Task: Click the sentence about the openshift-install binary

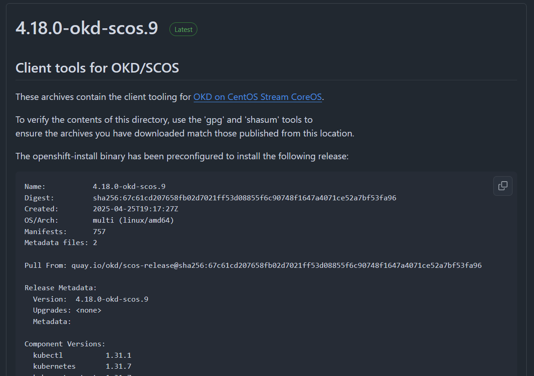Action: point(182,156)
